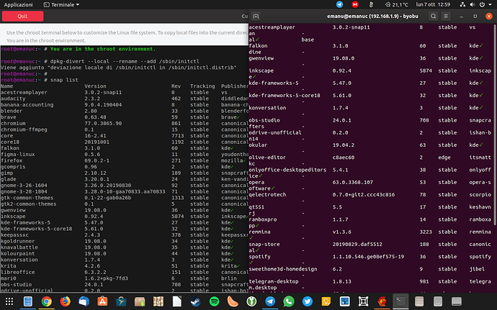Open the teal shopping bag store icon

(121, 301)
